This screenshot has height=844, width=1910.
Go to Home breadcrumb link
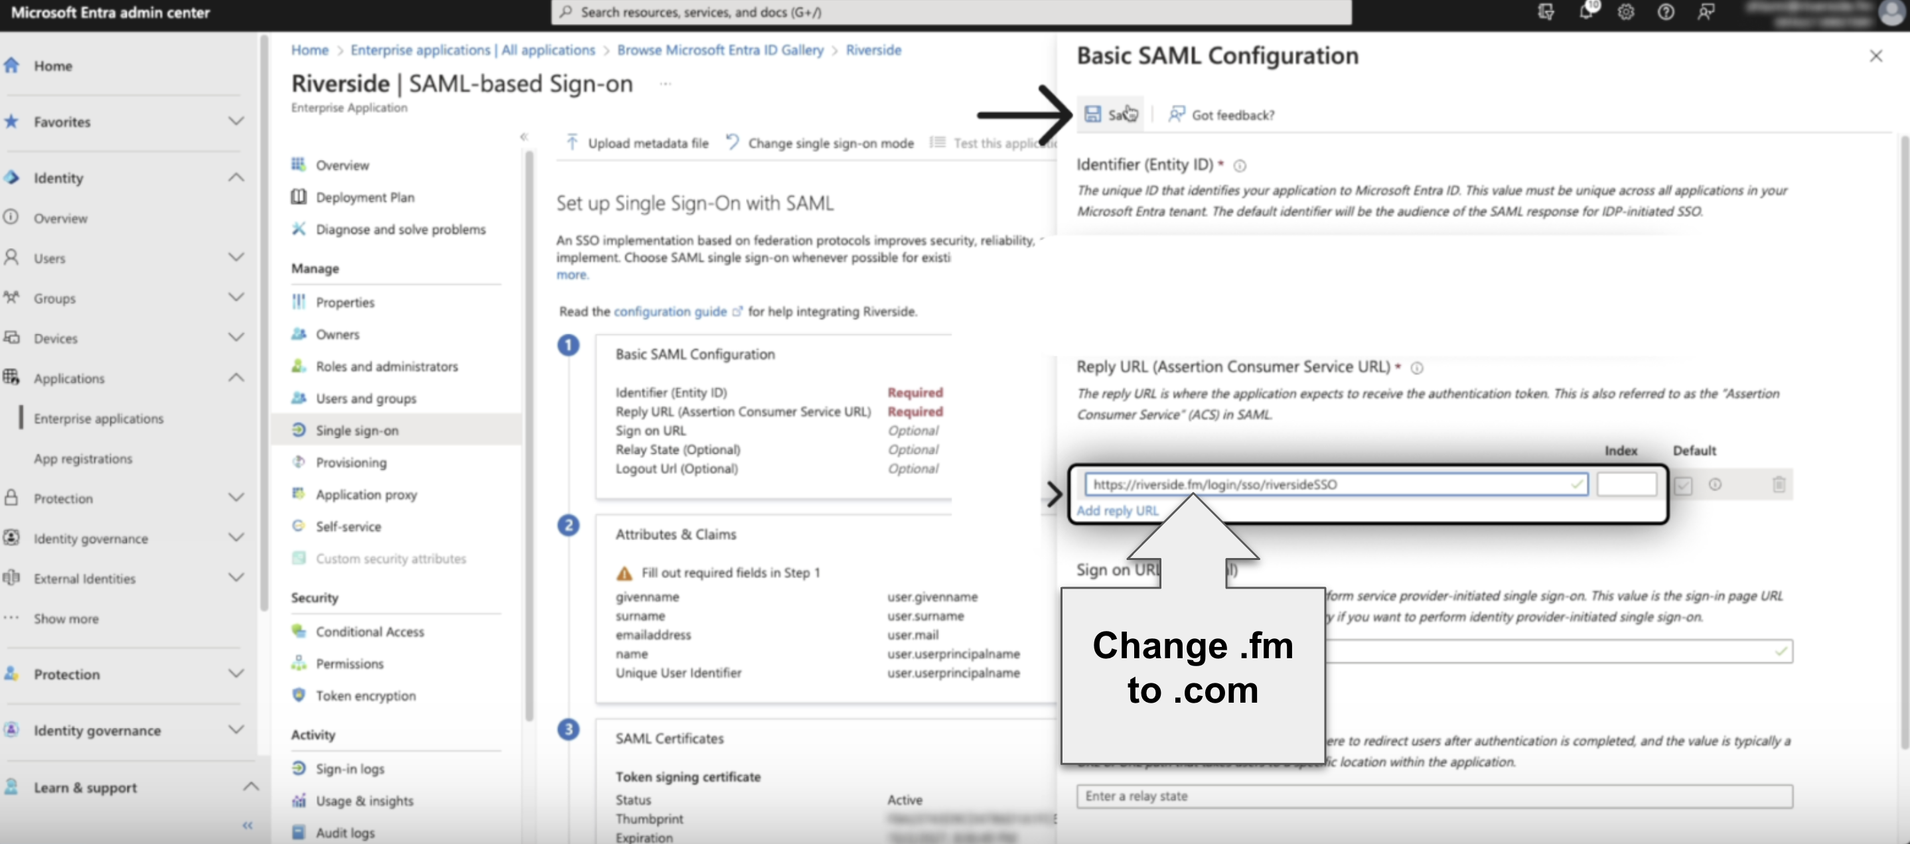(x=309, y=50)
